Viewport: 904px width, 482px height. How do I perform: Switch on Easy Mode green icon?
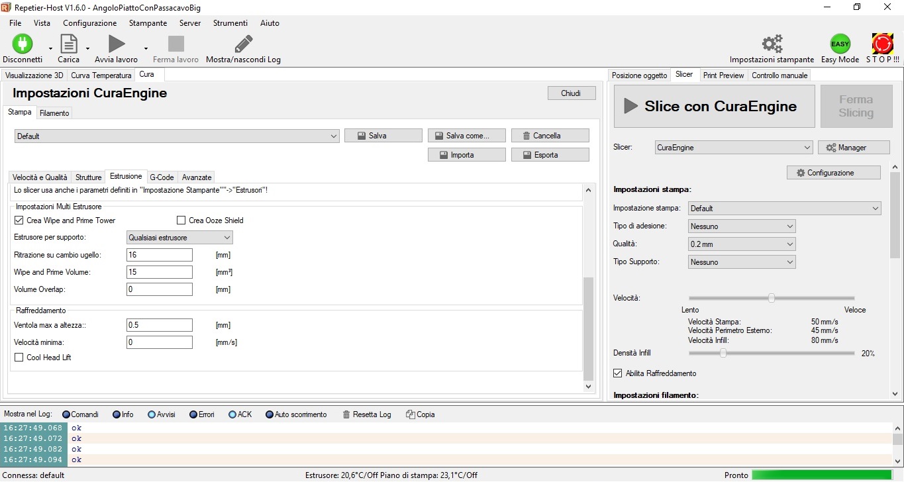(840, 44)
